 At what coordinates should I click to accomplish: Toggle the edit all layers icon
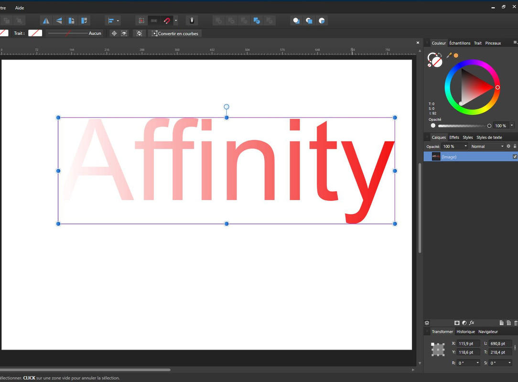point(427,323)
